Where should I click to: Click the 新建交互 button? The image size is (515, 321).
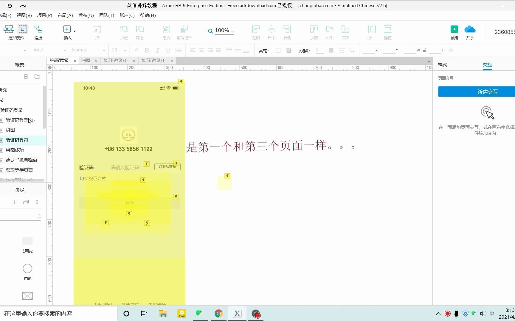(x=477, y=92)
